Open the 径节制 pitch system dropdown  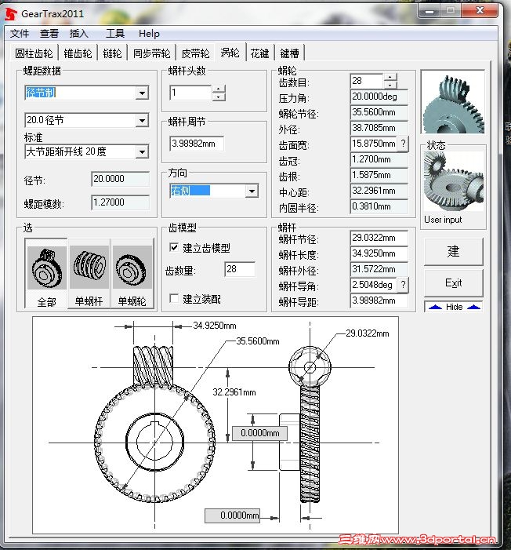click(142, 93)
